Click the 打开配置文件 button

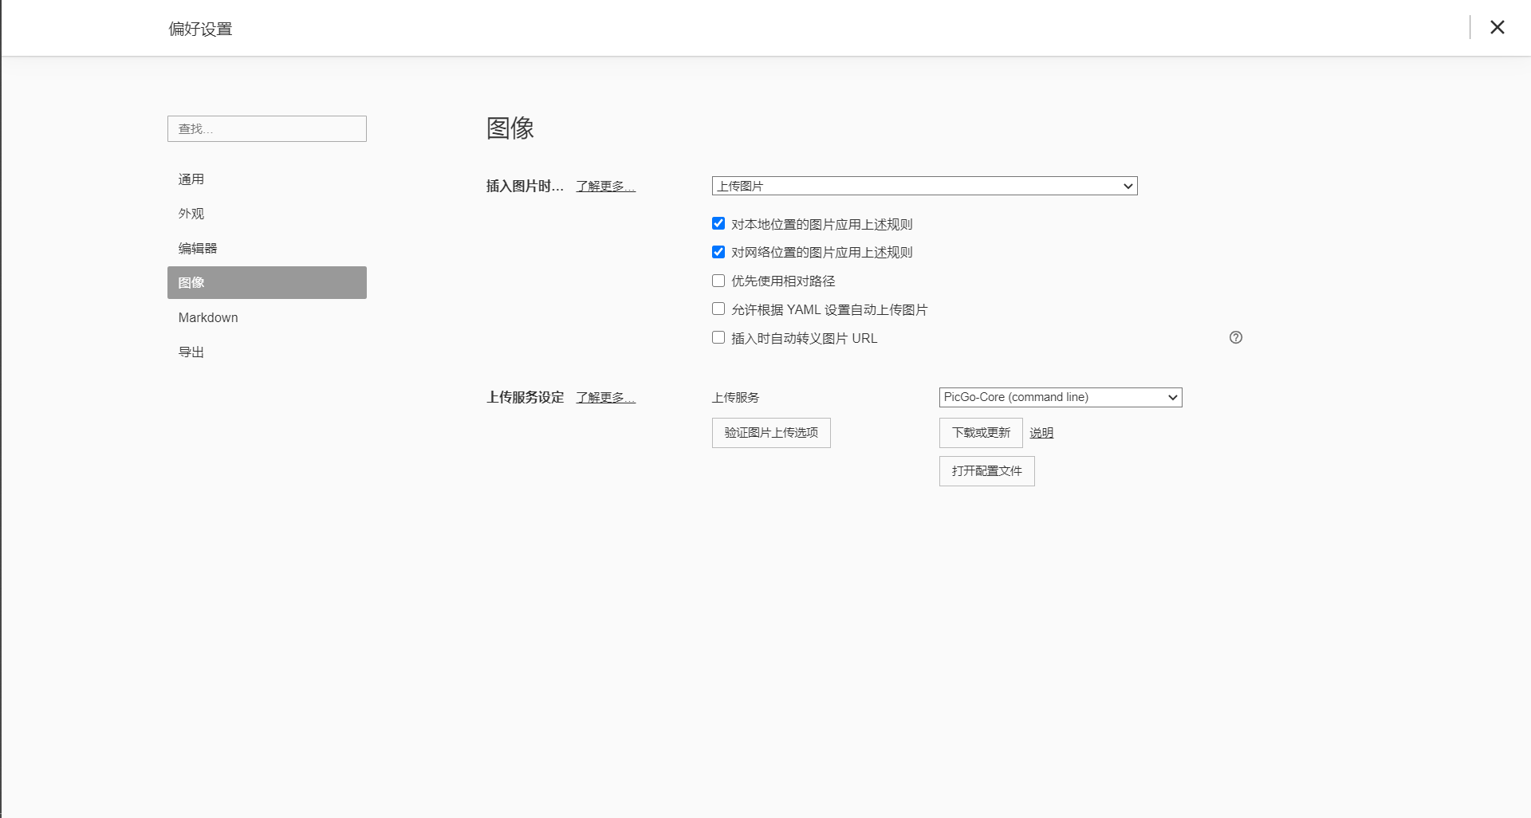(987, 471)
